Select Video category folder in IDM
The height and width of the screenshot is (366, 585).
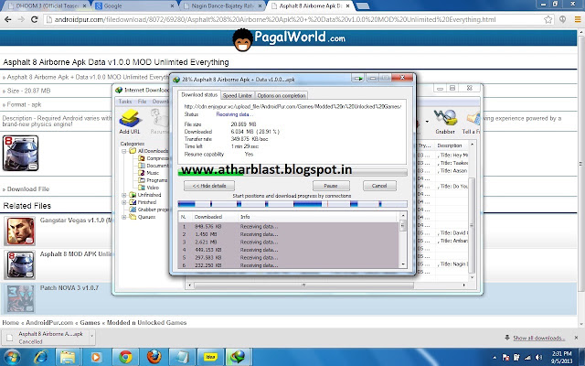(x=149, y=188)
